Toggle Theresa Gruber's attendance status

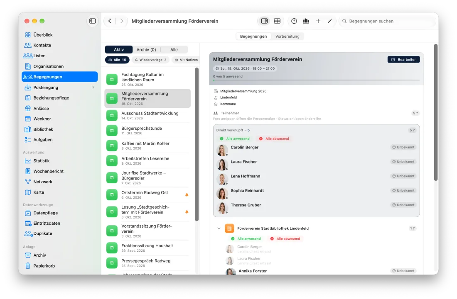click(403, 205)
